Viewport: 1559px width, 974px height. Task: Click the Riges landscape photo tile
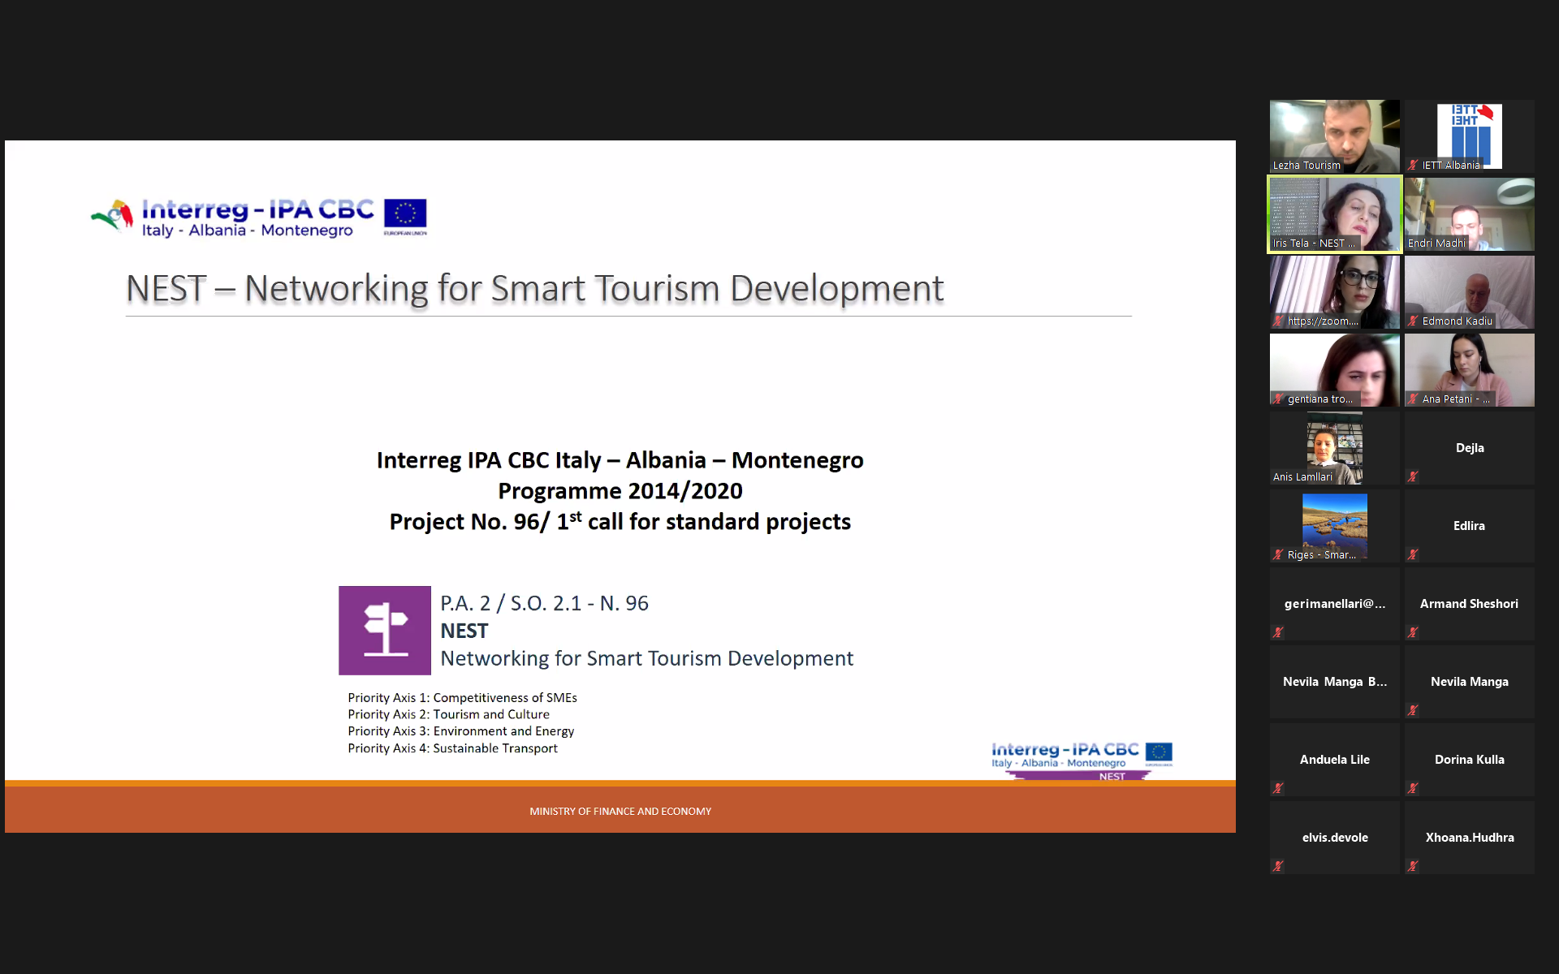[1334, 524]
